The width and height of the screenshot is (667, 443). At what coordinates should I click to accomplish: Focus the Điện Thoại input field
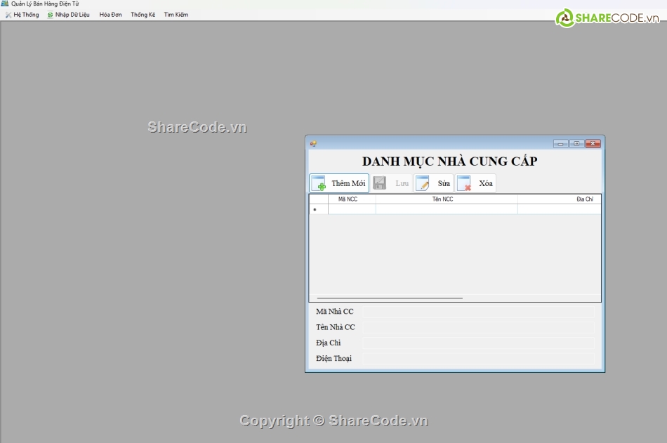[478, 359]
